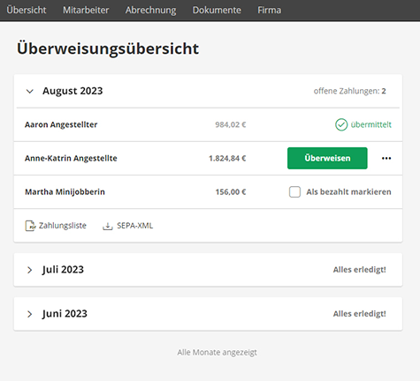This screenshot has width=420, height=381.
Task: Click the Anne-Katrin Angestellte name
Action: (71, 158)
